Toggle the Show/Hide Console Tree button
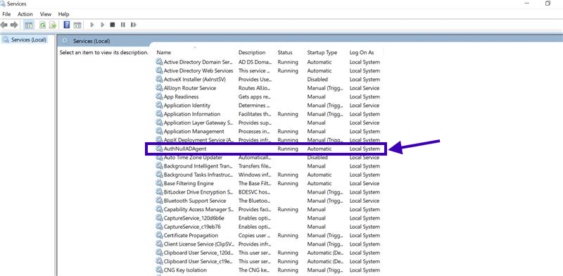The height and width of the screenshot is (276, 563). coord(29,25)
